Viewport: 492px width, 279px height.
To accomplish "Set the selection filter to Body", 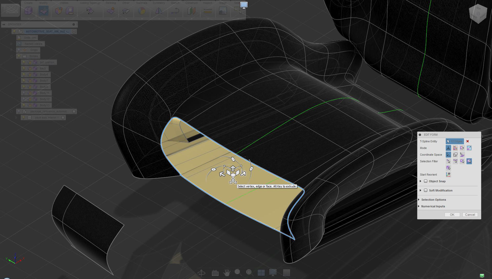I will 448,168.
